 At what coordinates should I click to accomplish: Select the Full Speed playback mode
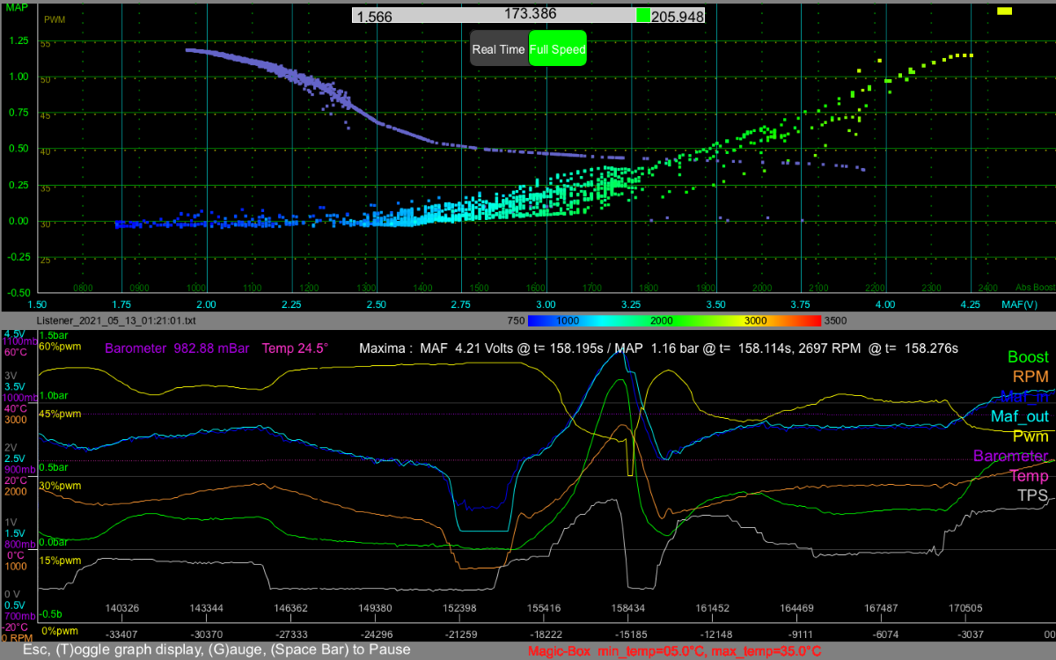tap(557, 49)
